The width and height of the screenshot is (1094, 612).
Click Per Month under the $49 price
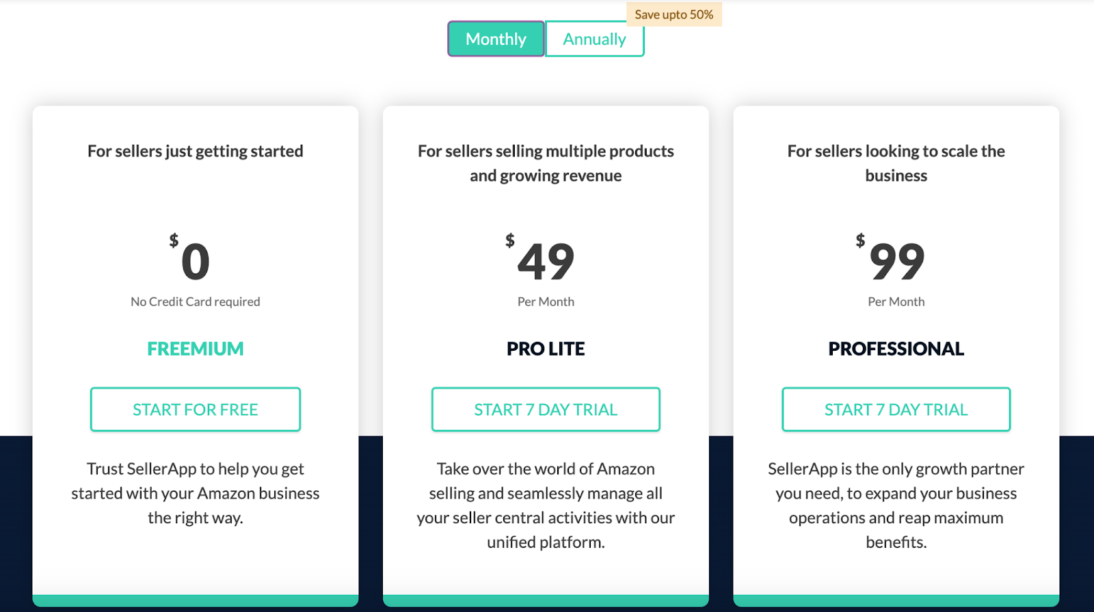546,302
